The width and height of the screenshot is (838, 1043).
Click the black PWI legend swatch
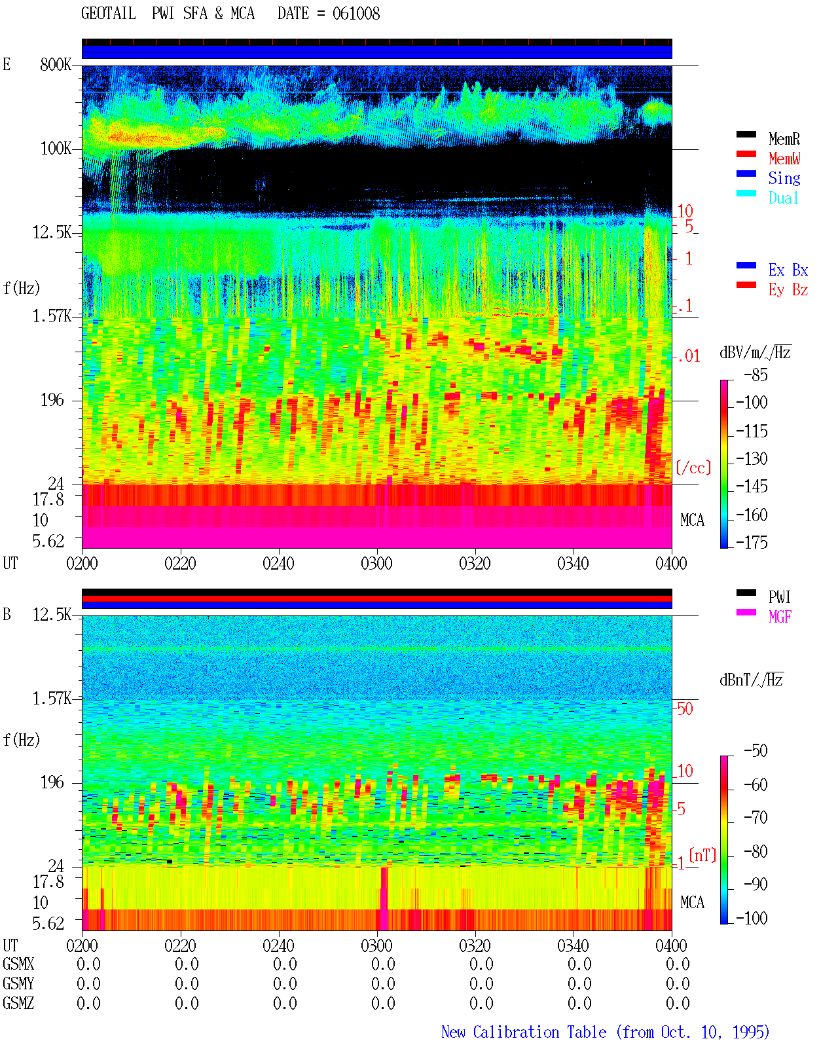[746, 593]
